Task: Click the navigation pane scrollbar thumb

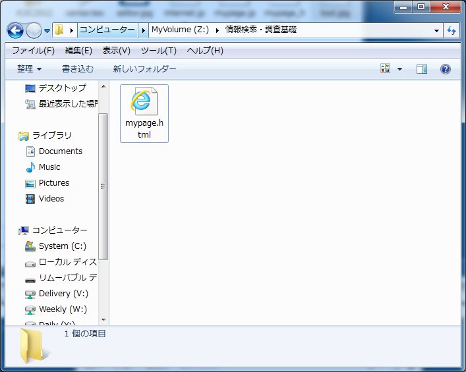Action: (103, 186)
